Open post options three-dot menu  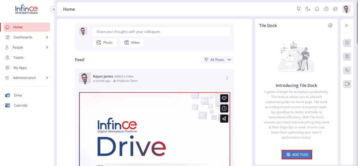click(227, 78)
